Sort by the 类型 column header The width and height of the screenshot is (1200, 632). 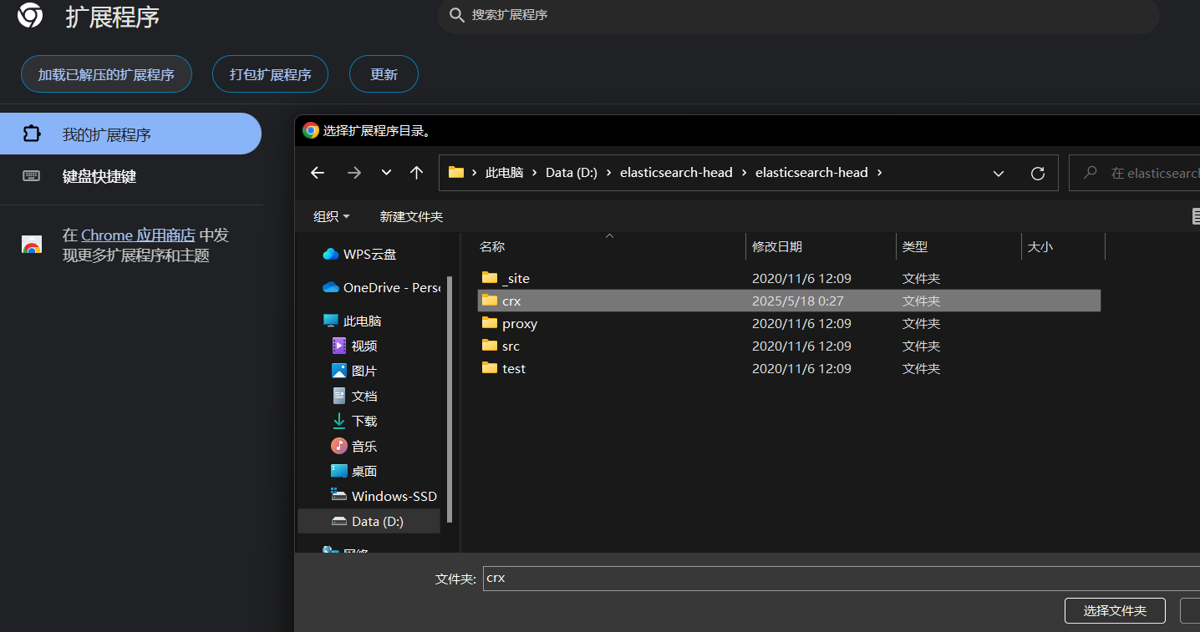(x=958, y=246)
